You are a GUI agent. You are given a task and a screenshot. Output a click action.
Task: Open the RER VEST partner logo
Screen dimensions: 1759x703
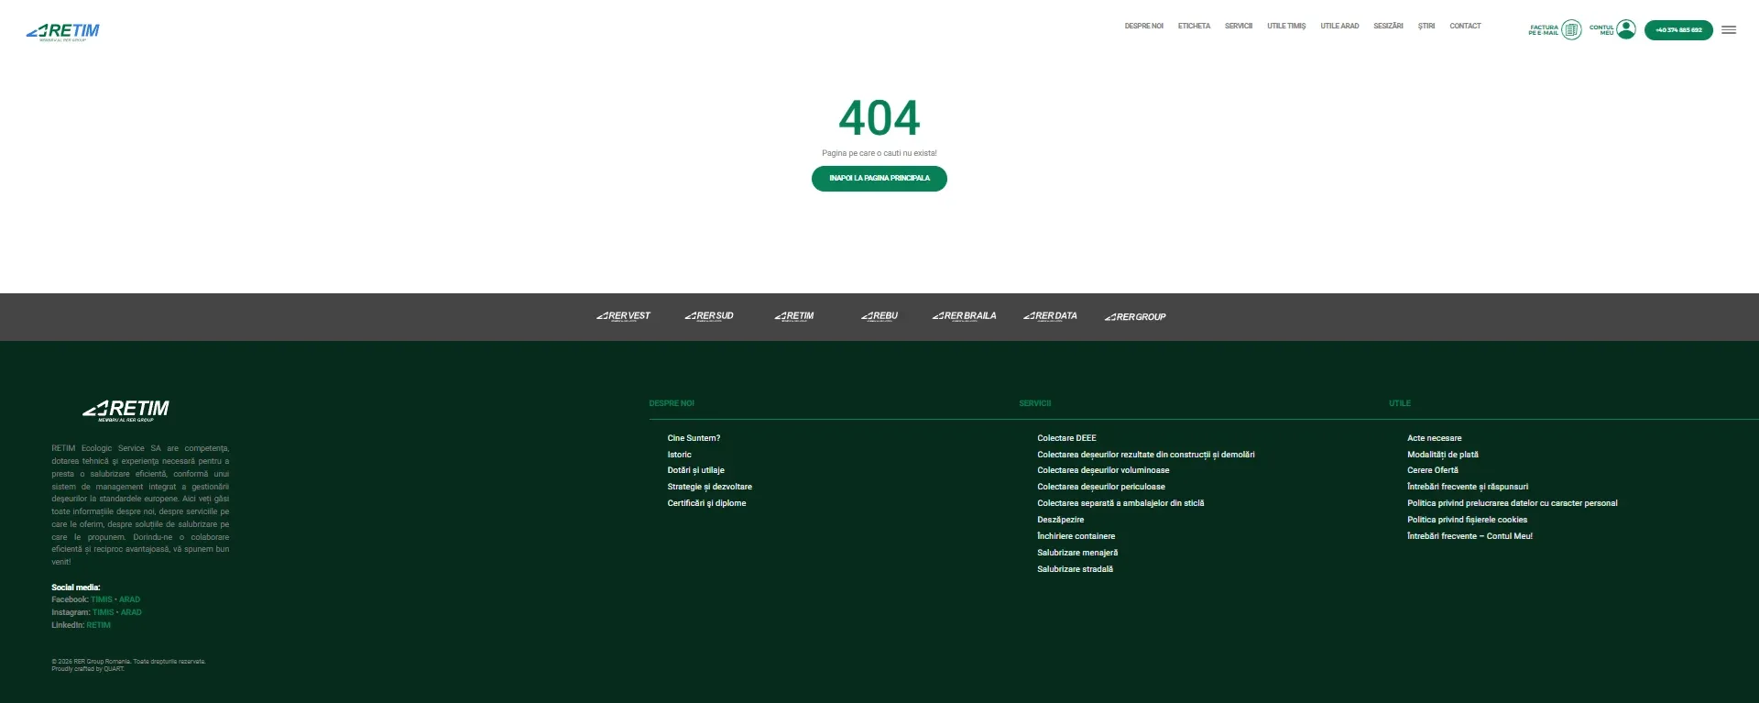pos(623,316)
